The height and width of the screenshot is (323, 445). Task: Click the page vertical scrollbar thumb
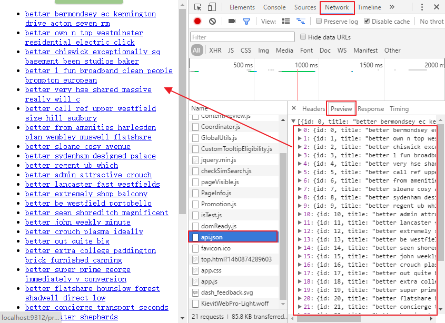pos(183,111)
